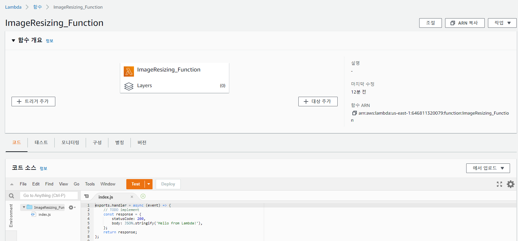518x241 pixels.
Task: Click the search magnifier icon in editor
Action: coord(12,196)
